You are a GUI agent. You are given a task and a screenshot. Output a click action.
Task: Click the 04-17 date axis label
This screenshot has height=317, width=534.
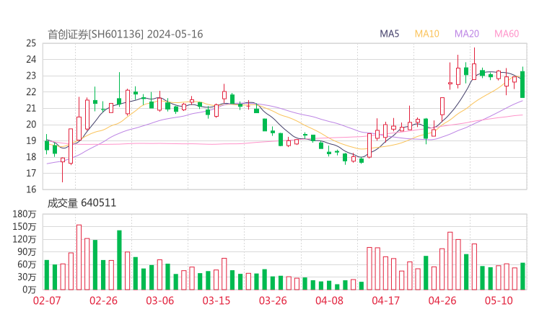click(x=385, y=300)
